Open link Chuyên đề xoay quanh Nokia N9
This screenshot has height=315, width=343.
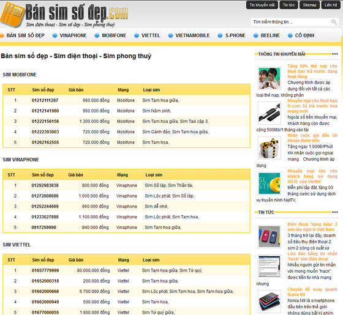[312, 292]
